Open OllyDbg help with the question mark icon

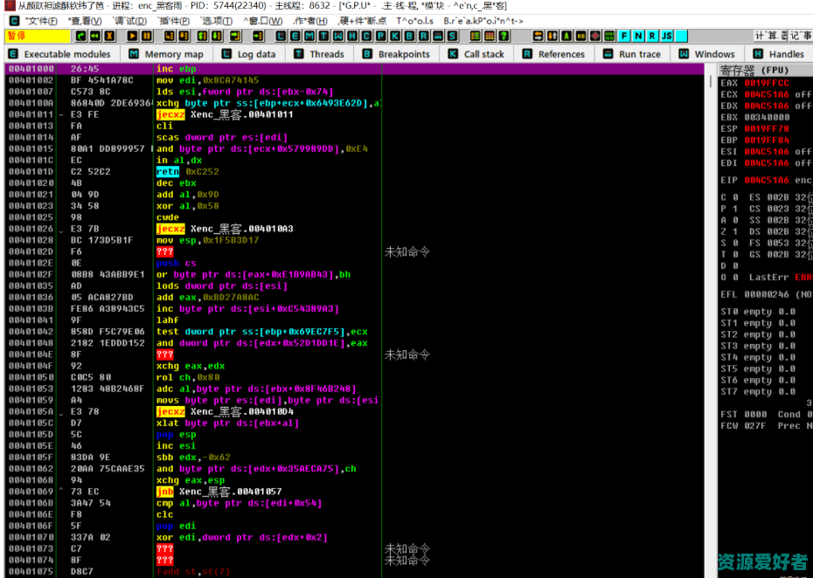point(503,35)
